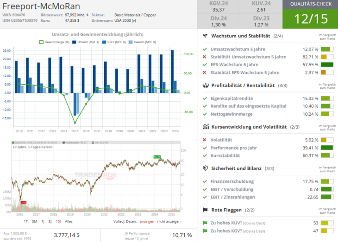Show volume-adjusted data via anzeigen
Viewport: 338px width, 242px height.
point(147,221)
